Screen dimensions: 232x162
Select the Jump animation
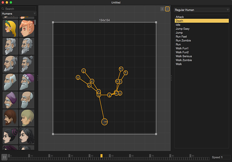[x=202, y=33]
